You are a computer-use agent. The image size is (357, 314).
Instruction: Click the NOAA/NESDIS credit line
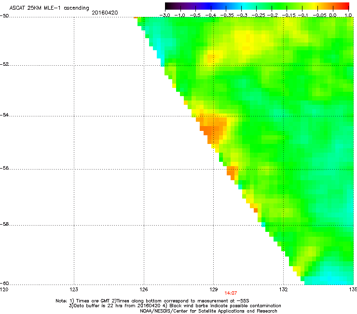point(208,311)
